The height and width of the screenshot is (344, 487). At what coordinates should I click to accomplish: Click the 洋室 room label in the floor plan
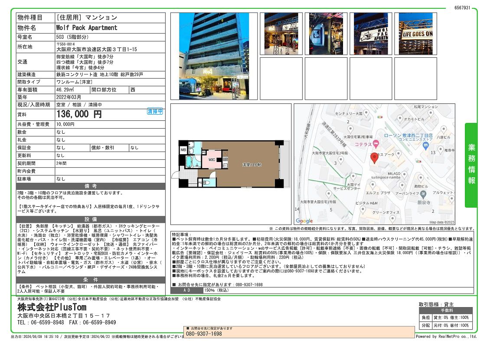click(252, 165)
